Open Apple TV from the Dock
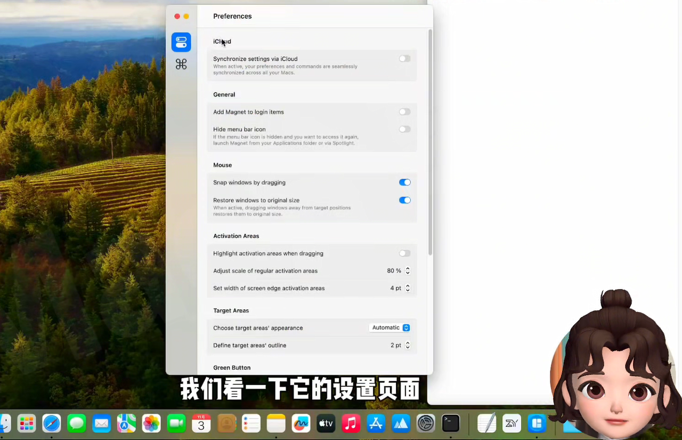The image size is (682, 440). (x=326, y=423)
